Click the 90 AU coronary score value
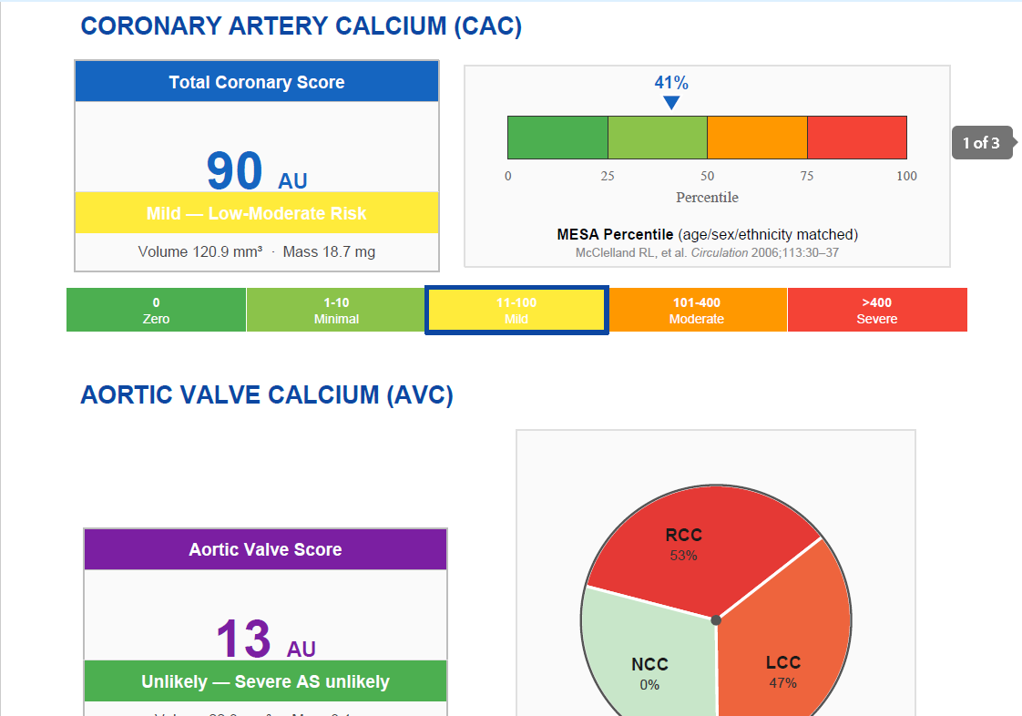Screen dimensions: 1022x716 (x=257, y=171)
